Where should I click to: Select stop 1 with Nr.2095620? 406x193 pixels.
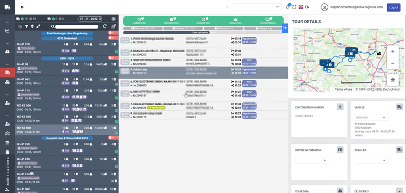tap(203, 41)
